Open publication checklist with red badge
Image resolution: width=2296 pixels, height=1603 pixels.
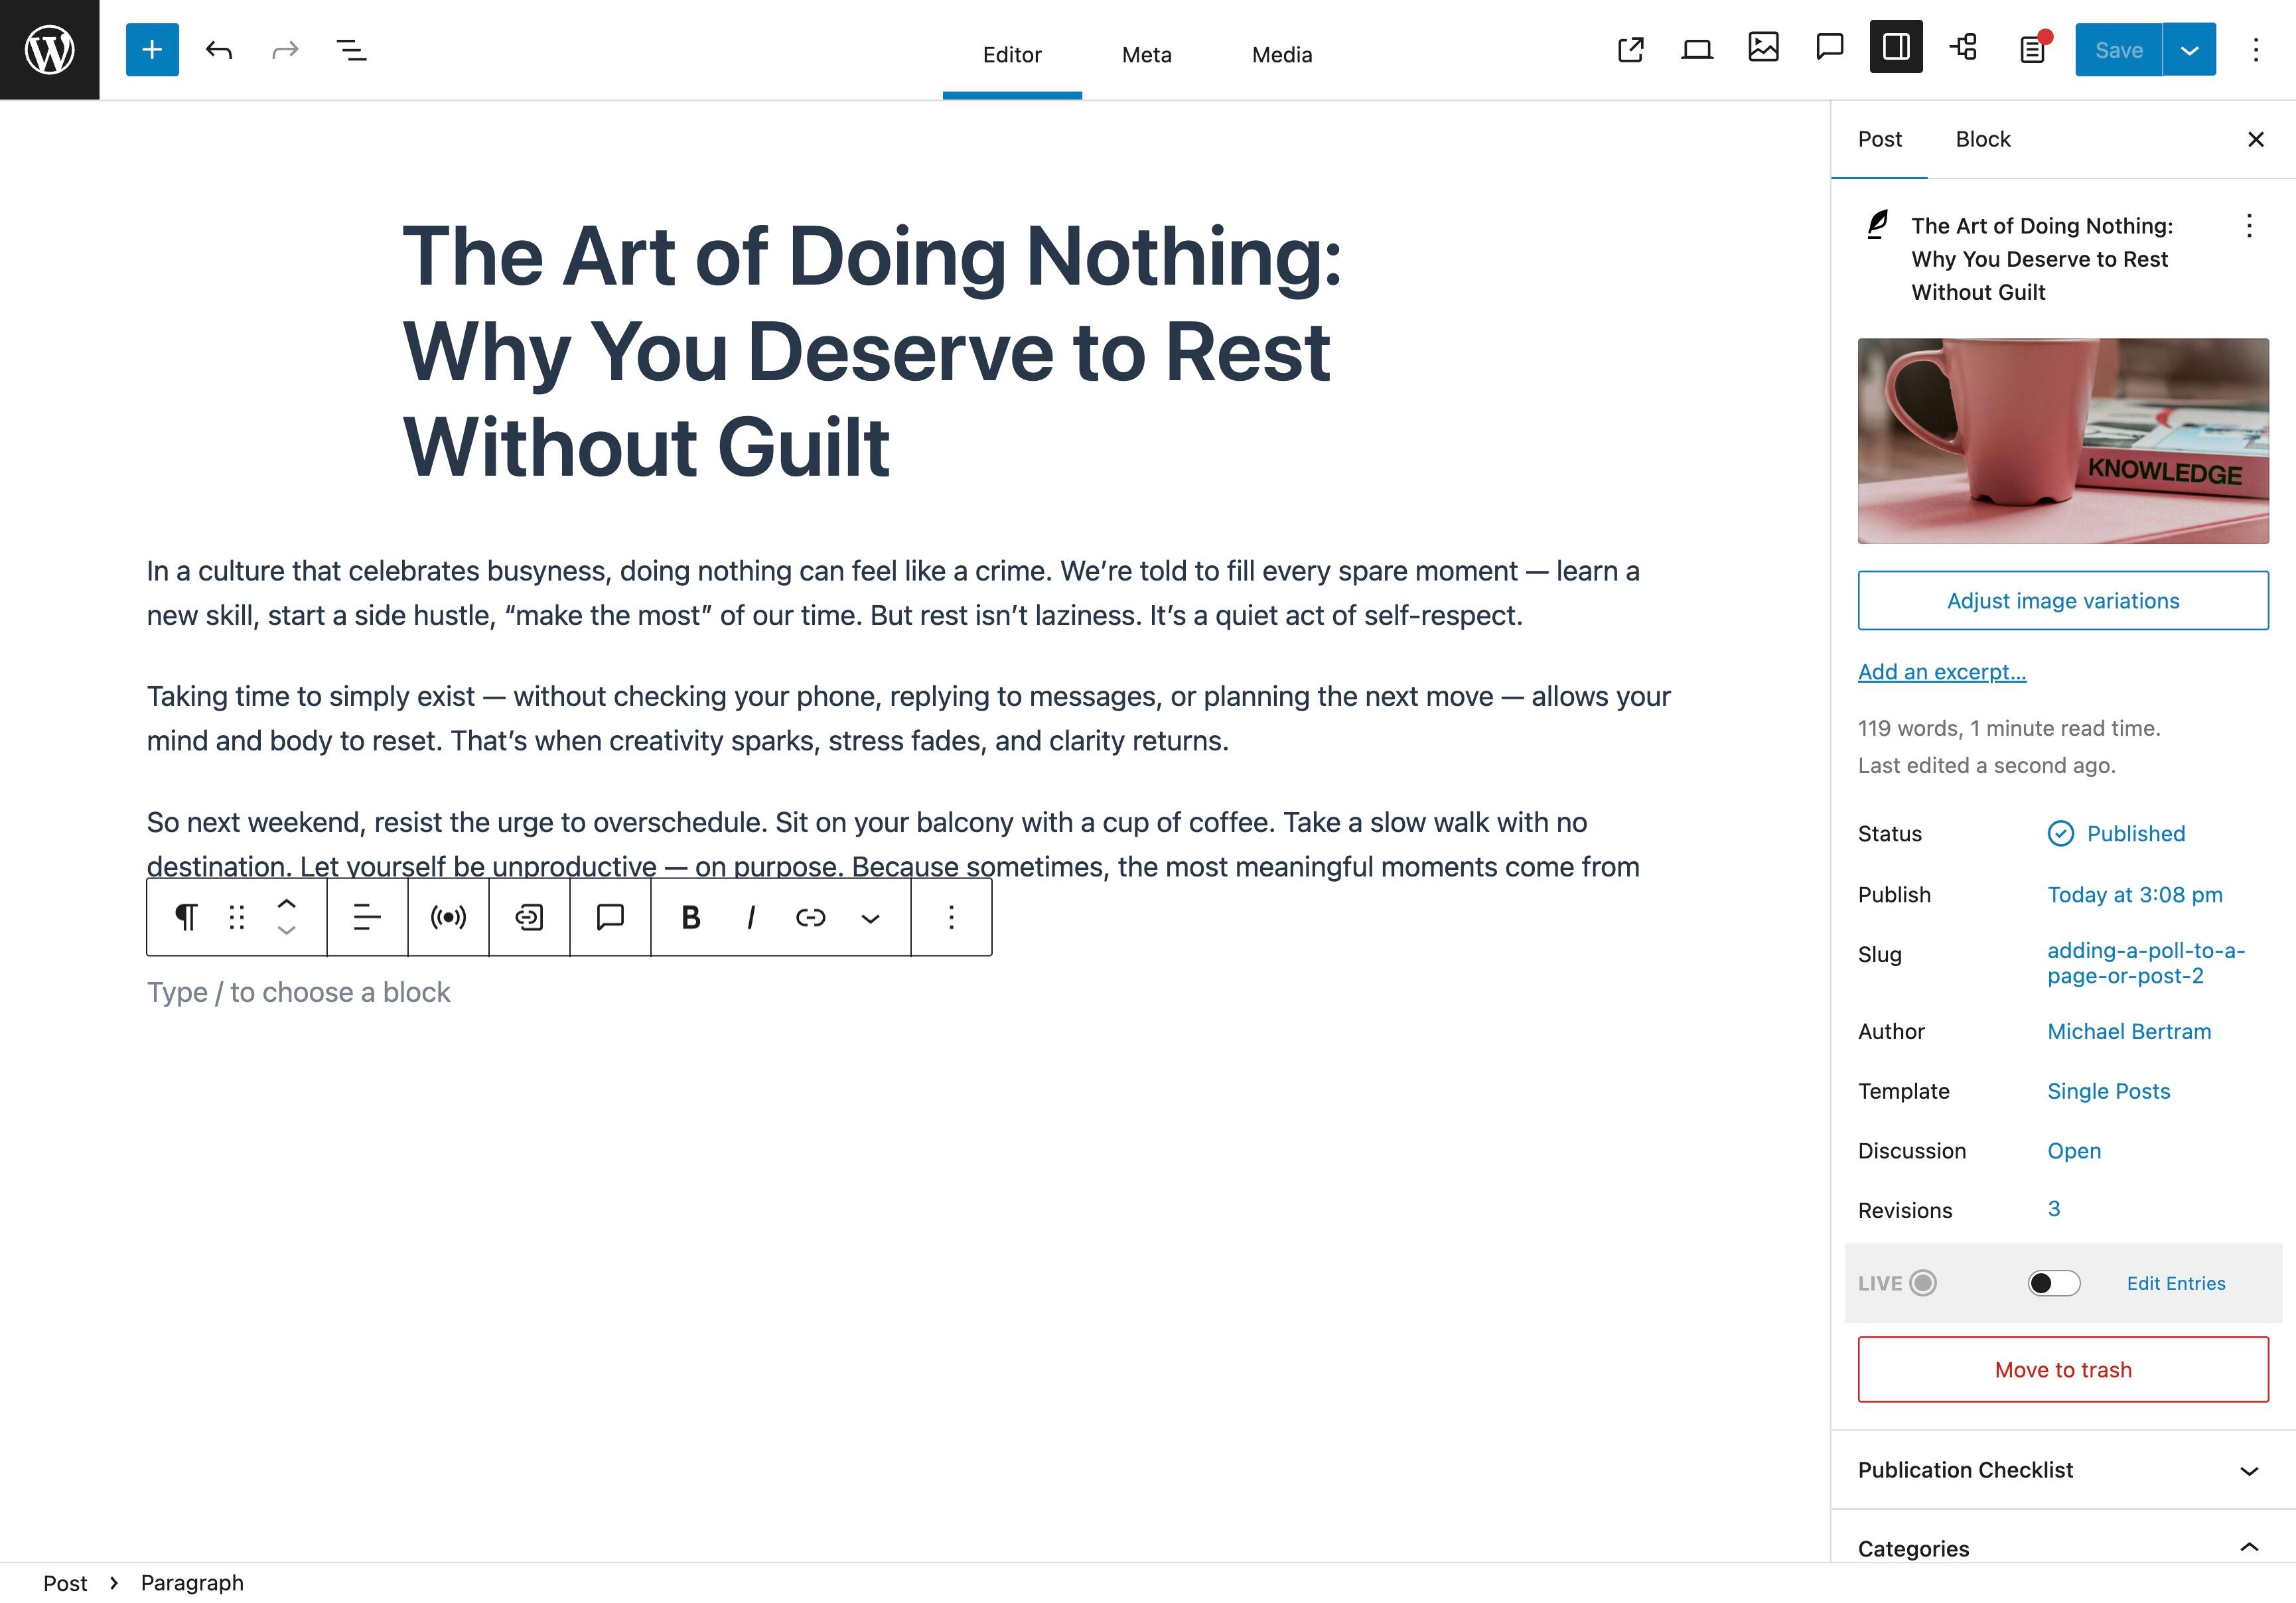point(2032,49)
